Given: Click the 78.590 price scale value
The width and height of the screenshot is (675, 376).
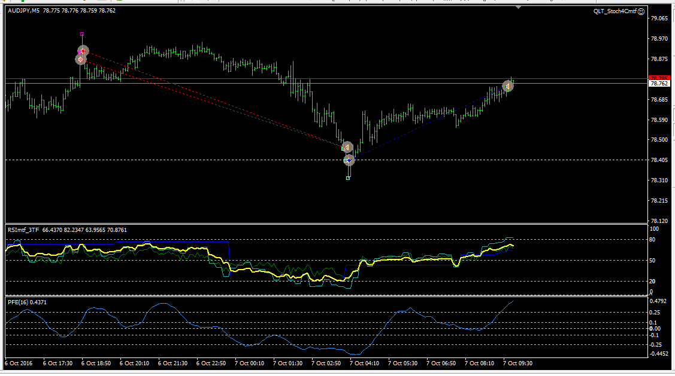Looking at the screenshot, I should pyautogui.click(x=659, y=120).
